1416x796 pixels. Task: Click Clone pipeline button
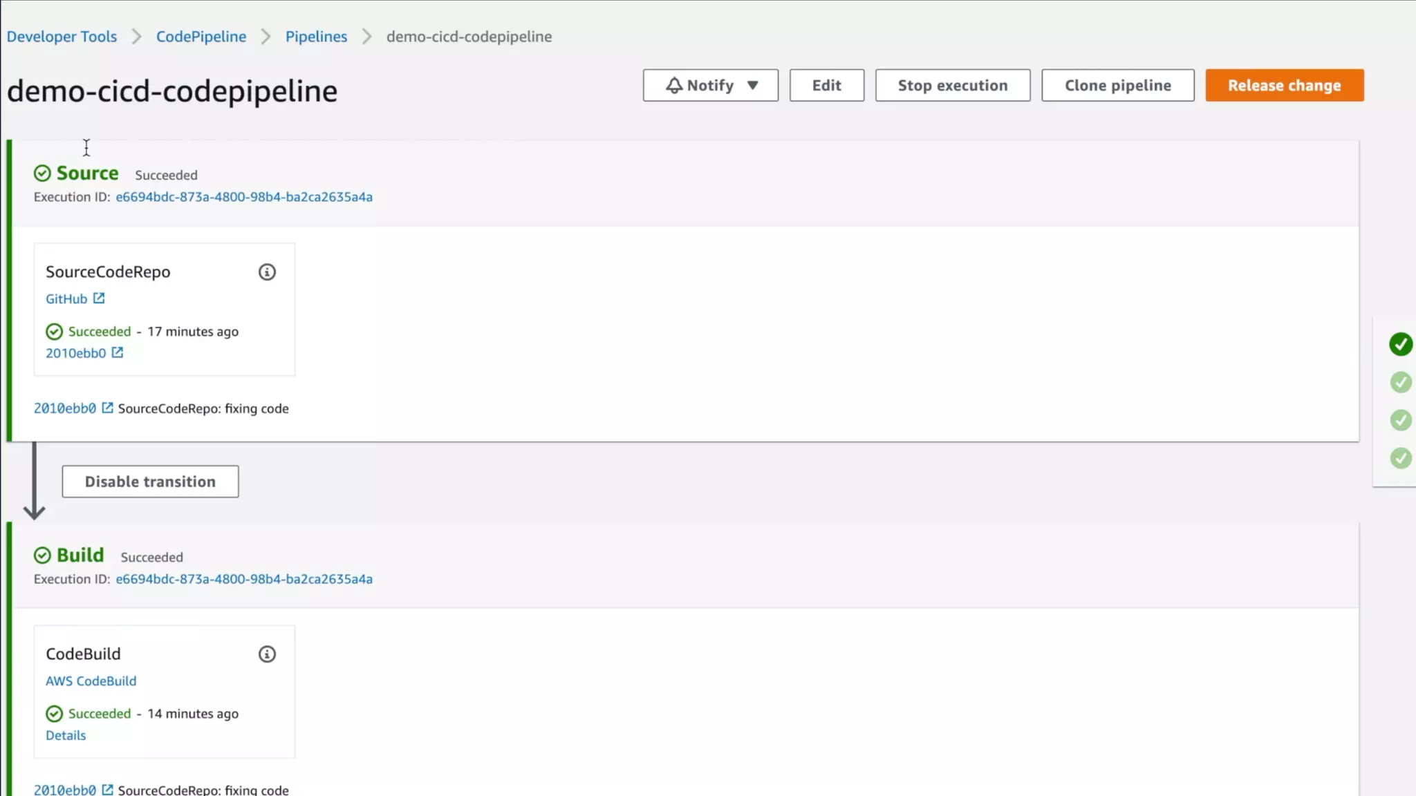pyautogui.click(x=1117, y=85)
